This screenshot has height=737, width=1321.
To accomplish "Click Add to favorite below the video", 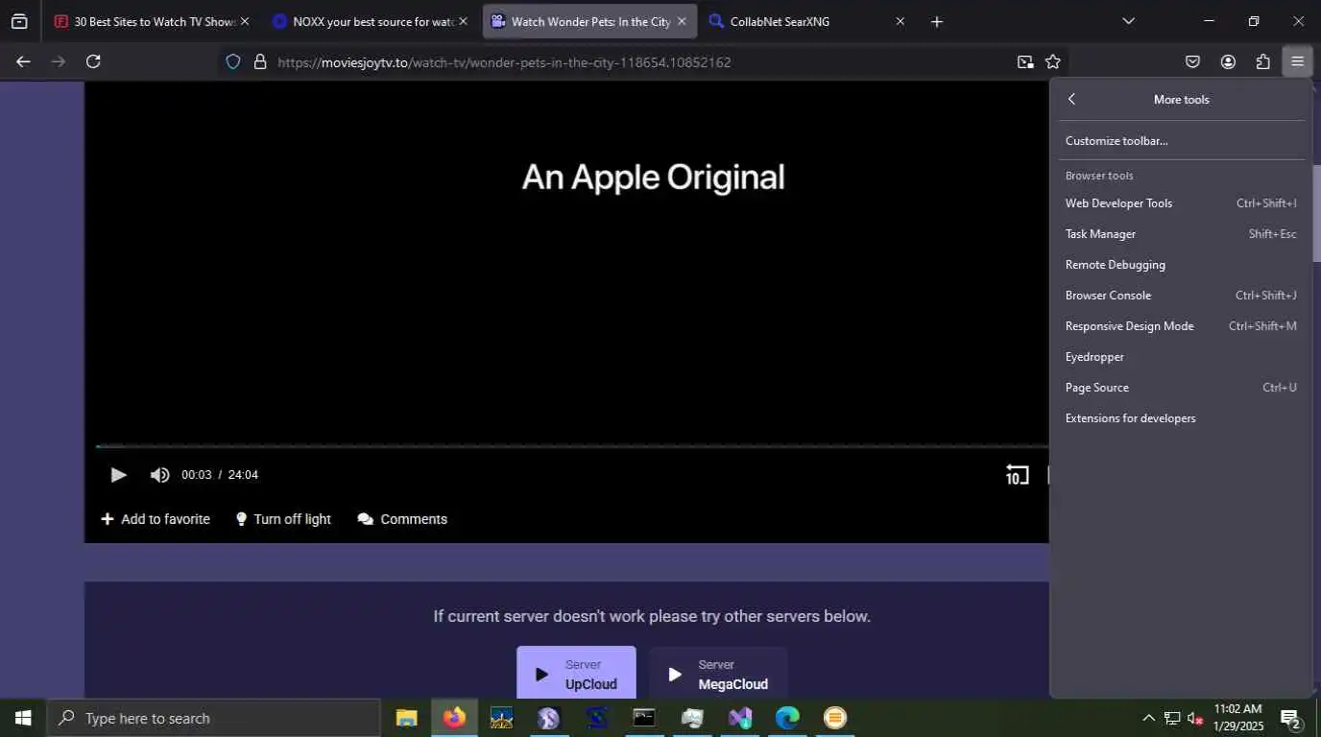I will [156, 519].
